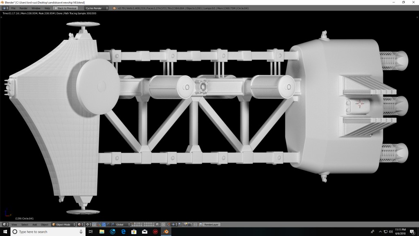Image resolution: width=419 pixels, height=236 pixels.
Task: Open the Object Mode dropdown
Action: pyautogui.click(x=63, y=225)
